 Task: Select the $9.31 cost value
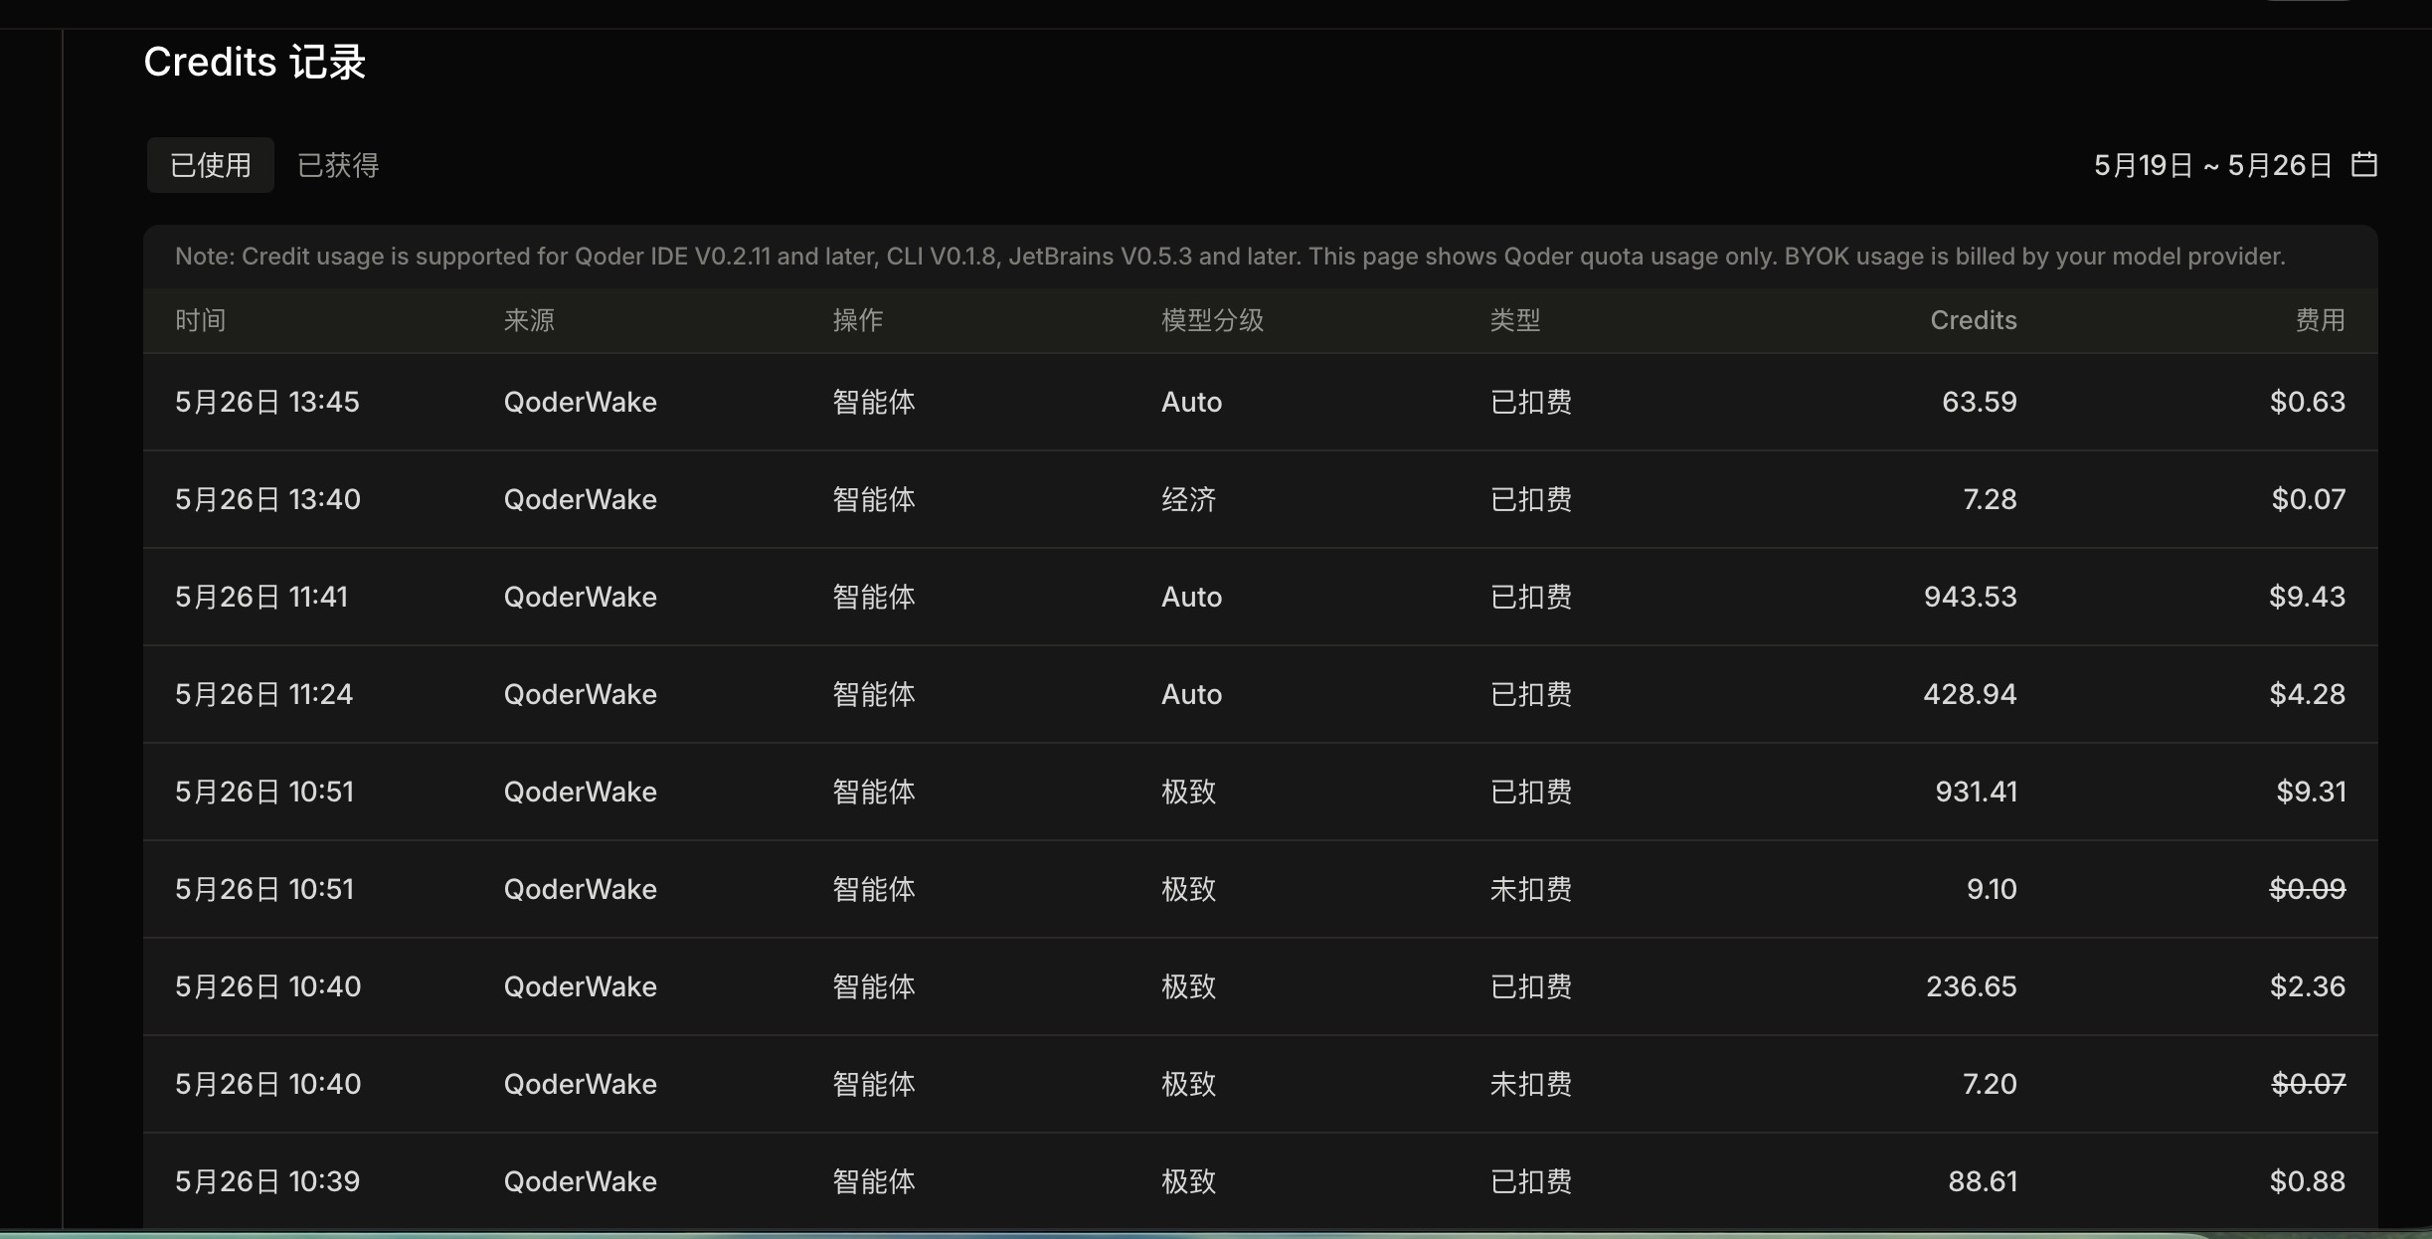tap(2312, 792)
